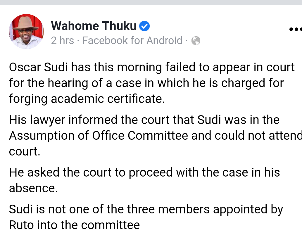Open Wahome Thuku's profile picture
Screen dimensions: 302x240
[x=26, y=31]
